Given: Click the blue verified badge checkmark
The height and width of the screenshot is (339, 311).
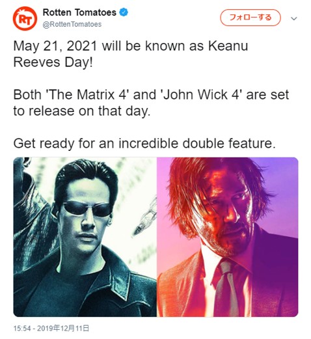Looking at the screenshot, I should (124, 12).
